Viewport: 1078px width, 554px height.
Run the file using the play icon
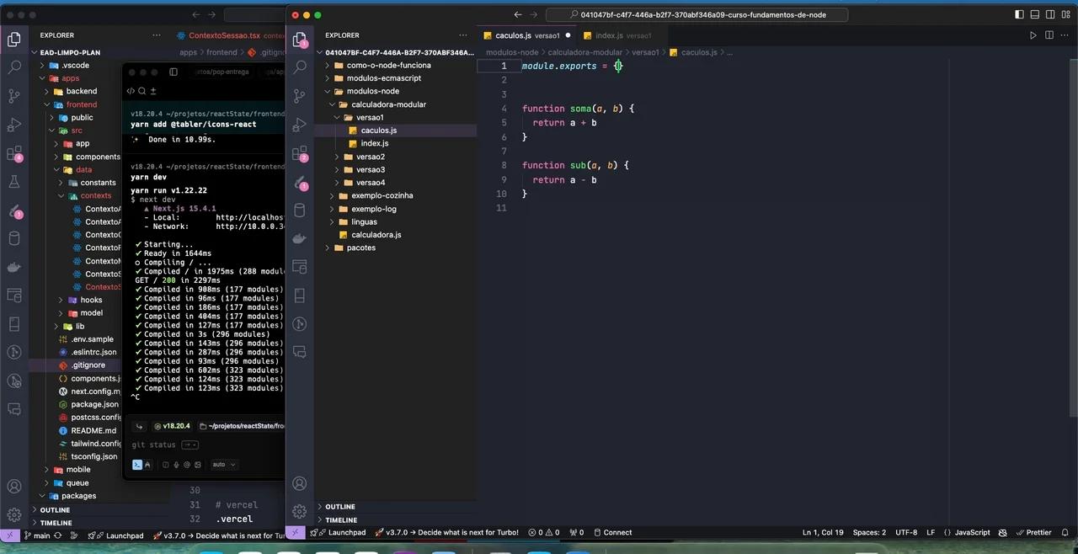1033,35
